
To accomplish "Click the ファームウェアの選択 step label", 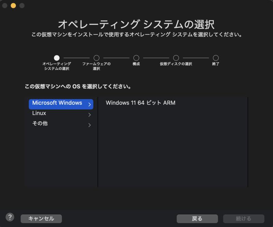I will [x=97, y=66].
